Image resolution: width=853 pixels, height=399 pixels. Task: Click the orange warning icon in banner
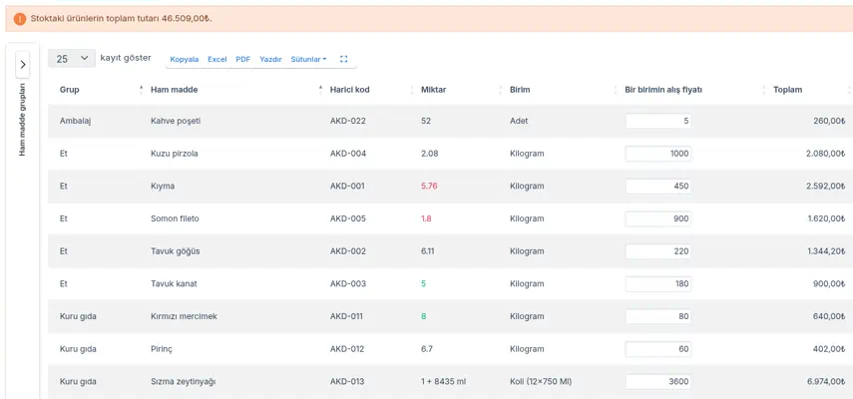coord(20,19)
